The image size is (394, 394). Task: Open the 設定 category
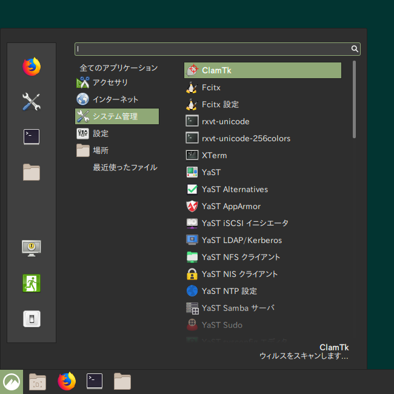[x=117, y=133]
